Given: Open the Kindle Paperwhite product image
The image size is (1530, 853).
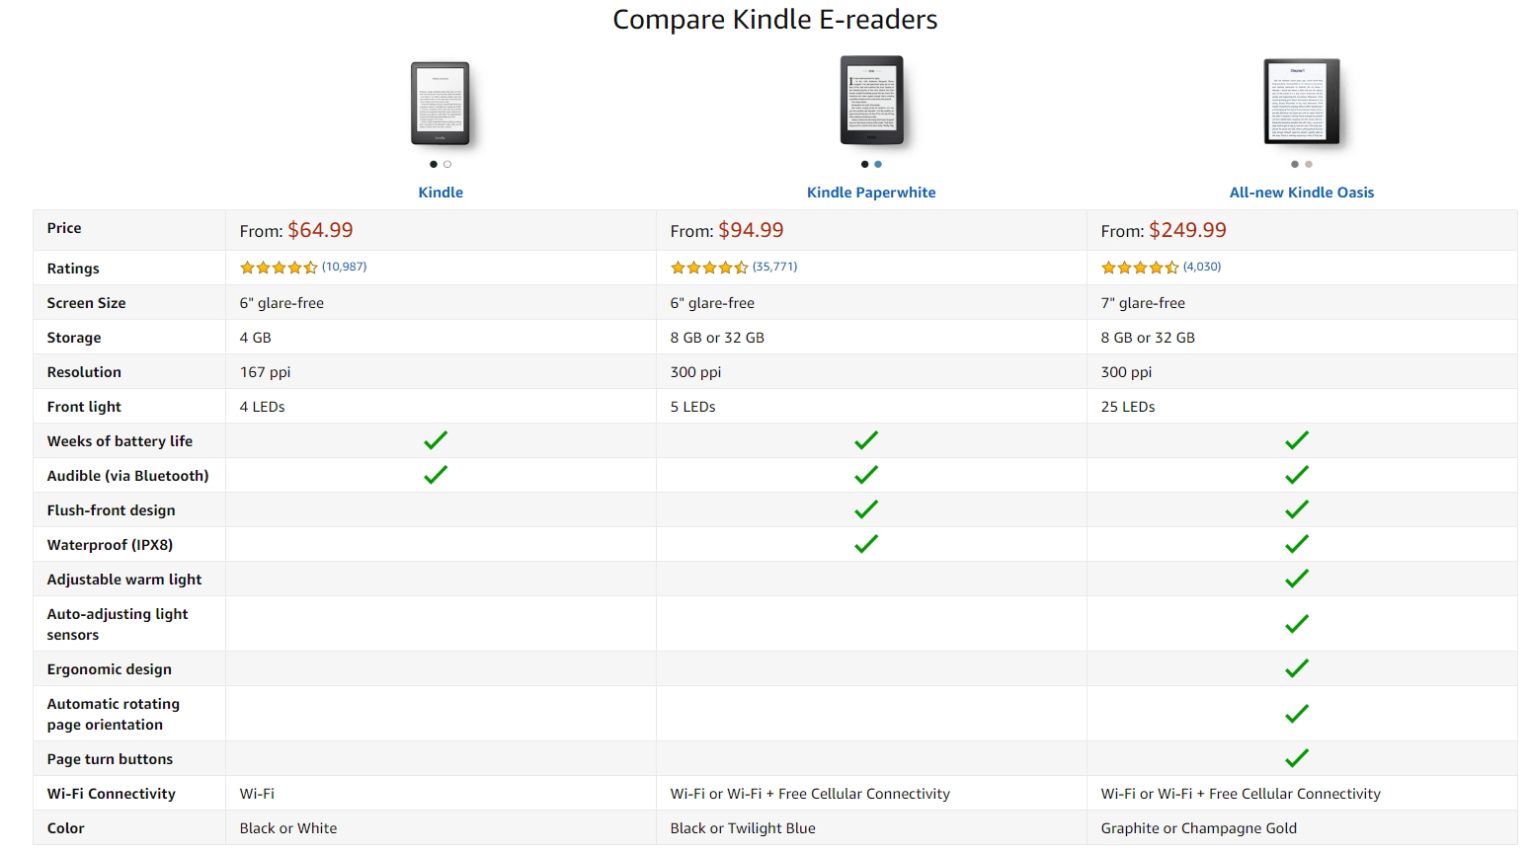Looking at the screenshot, I should tap(871, 100).
